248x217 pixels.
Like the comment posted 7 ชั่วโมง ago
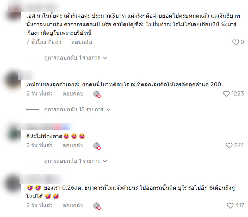(235, 42)
